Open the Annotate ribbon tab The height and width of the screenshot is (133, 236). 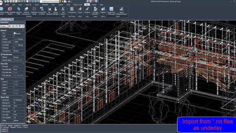point(45,5)
